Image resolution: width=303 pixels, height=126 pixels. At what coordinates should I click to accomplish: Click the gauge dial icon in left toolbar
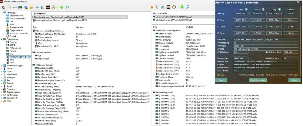click(54, 7)
